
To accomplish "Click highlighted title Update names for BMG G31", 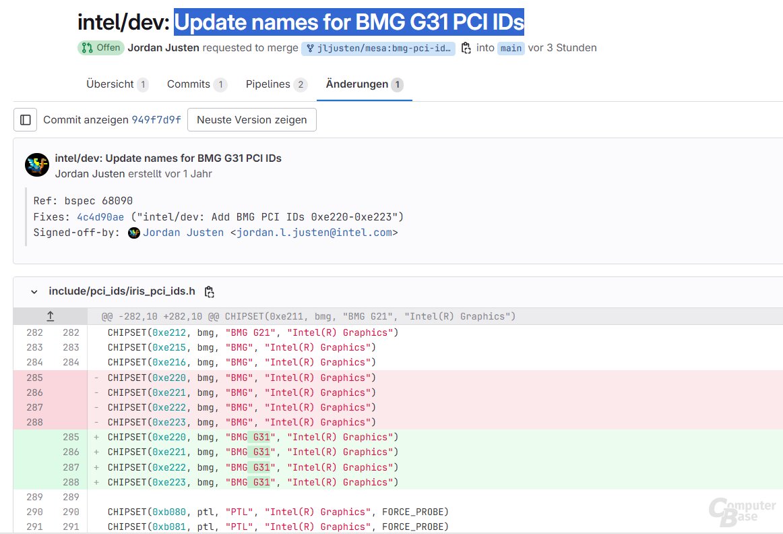I will click(x=349, y=22).
